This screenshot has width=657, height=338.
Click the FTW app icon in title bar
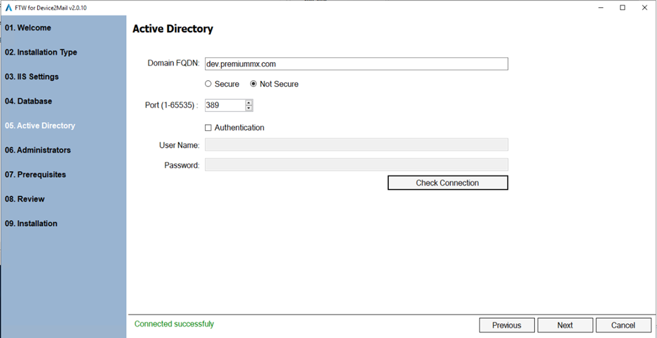8,7
